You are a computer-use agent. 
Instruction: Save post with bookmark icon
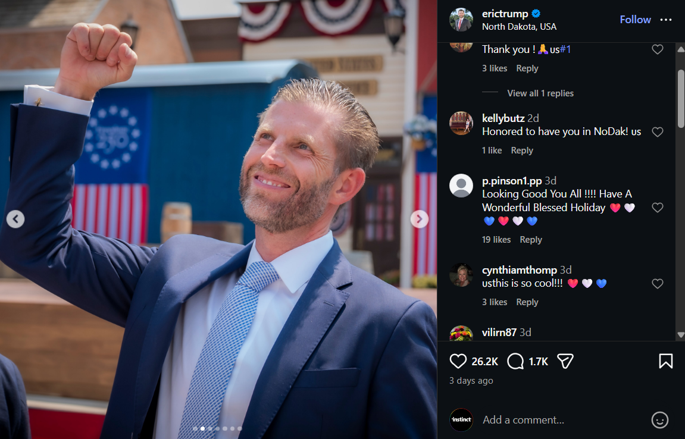[x=666, y=361]
